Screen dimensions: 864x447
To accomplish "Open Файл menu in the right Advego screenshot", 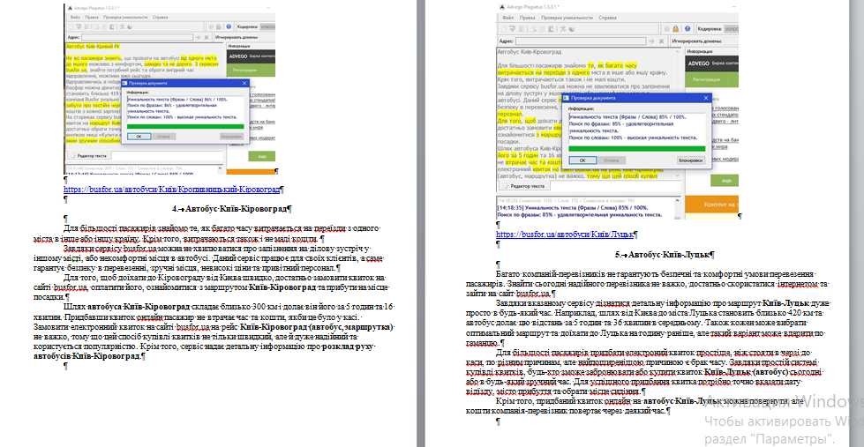I will point(507,18).
